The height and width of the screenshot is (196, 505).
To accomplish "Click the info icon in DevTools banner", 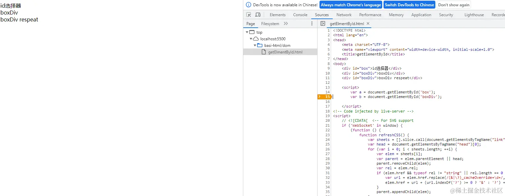I will pyautogui.click(x=249, y=5).
